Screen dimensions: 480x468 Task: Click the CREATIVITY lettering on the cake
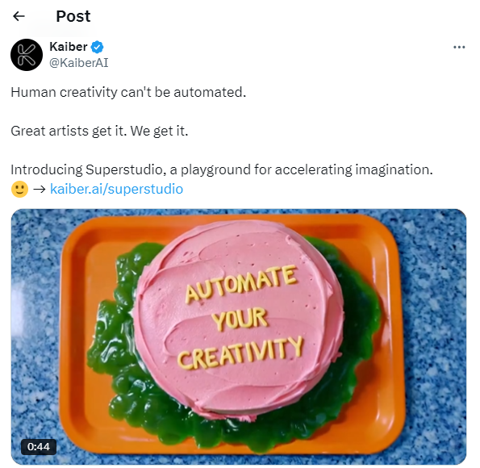[240, 353]
